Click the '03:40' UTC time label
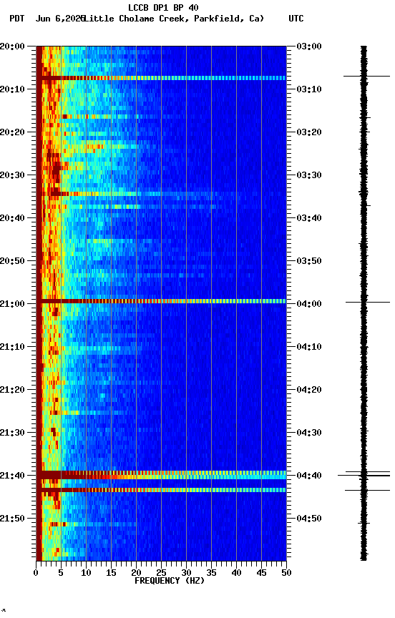This screenshot has width=395, height=618. [x=309, y=218]
